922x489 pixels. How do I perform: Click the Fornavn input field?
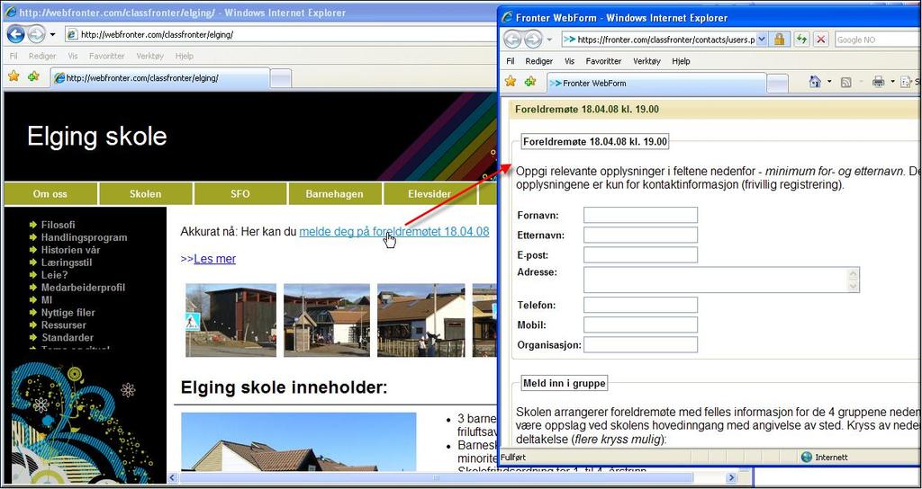click(x=640, y=215)
